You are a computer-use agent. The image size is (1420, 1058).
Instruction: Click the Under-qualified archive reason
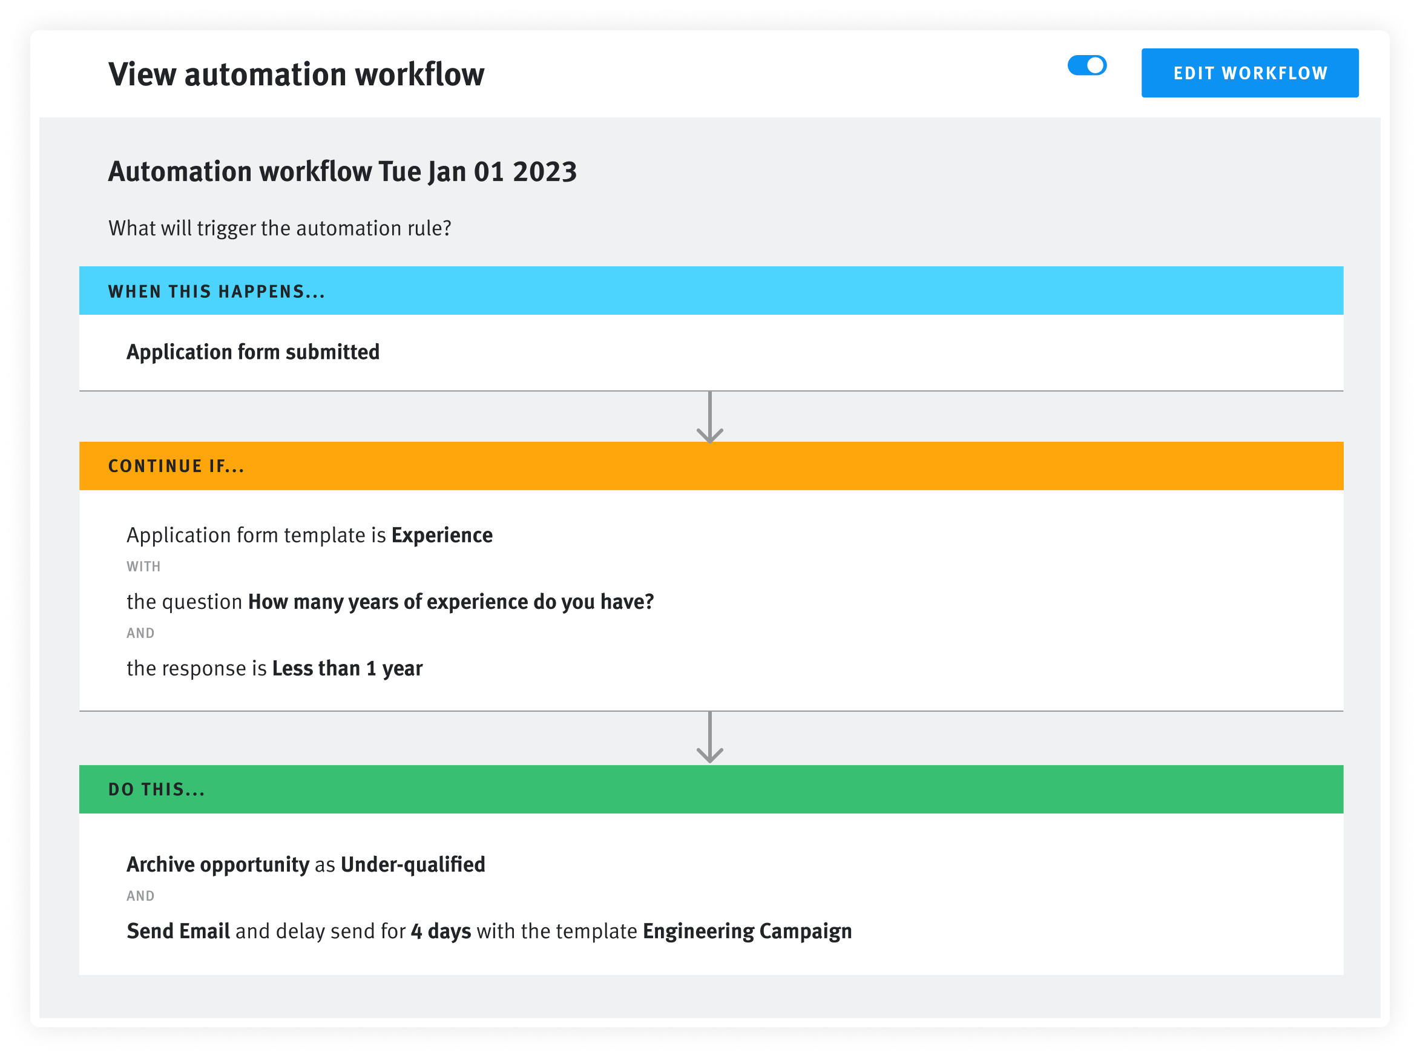(x=412, y=864)
